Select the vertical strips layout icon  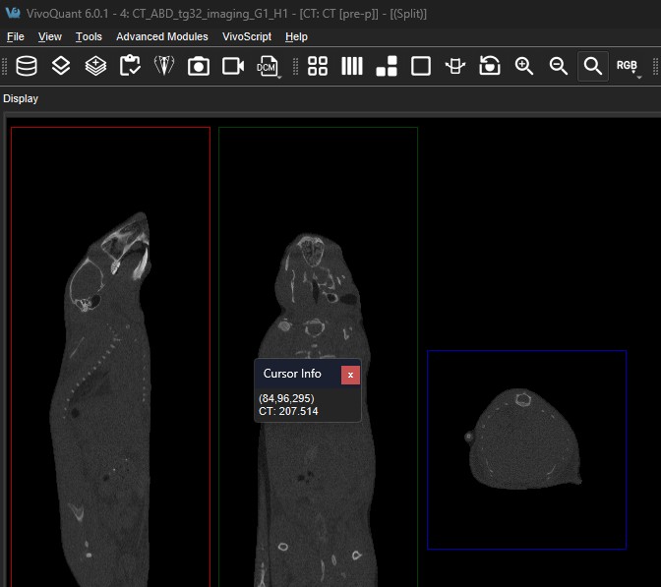pos(352,66)
